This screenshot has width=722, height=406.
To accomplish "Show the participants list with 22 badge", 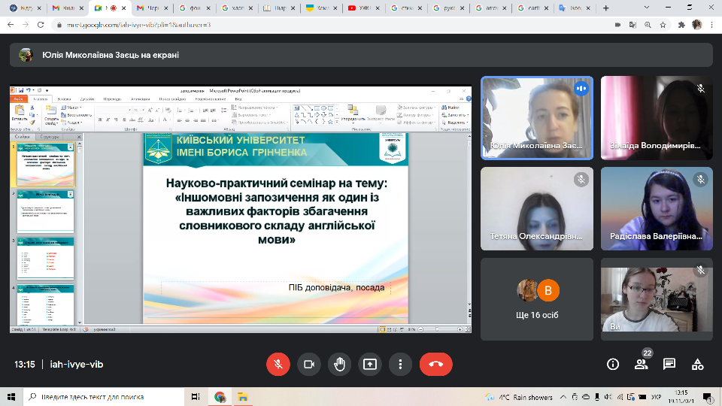I will point(641,364).
